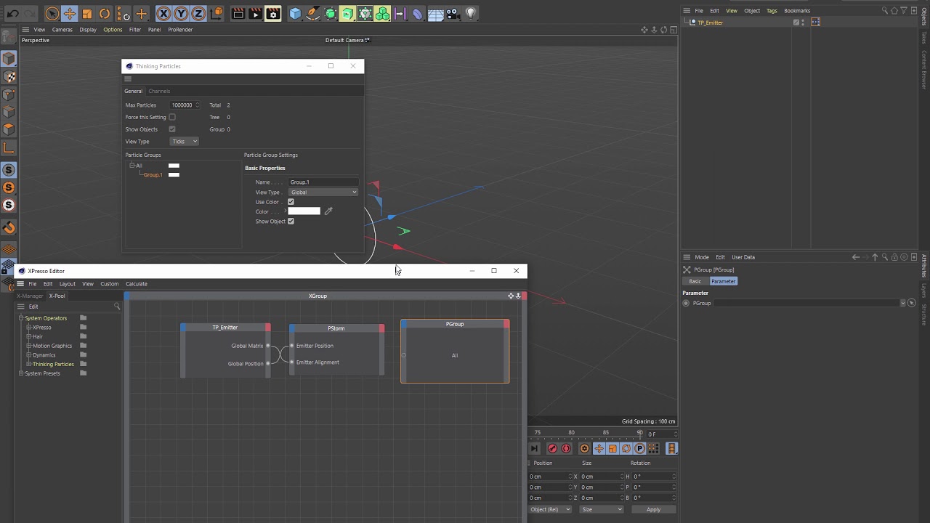Click the Undo arrow icon

(x=12, y=13)
